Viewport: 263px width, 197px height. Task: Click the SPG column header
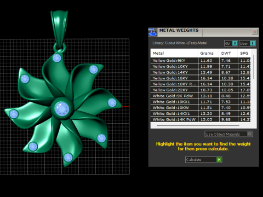click(244, 53)
